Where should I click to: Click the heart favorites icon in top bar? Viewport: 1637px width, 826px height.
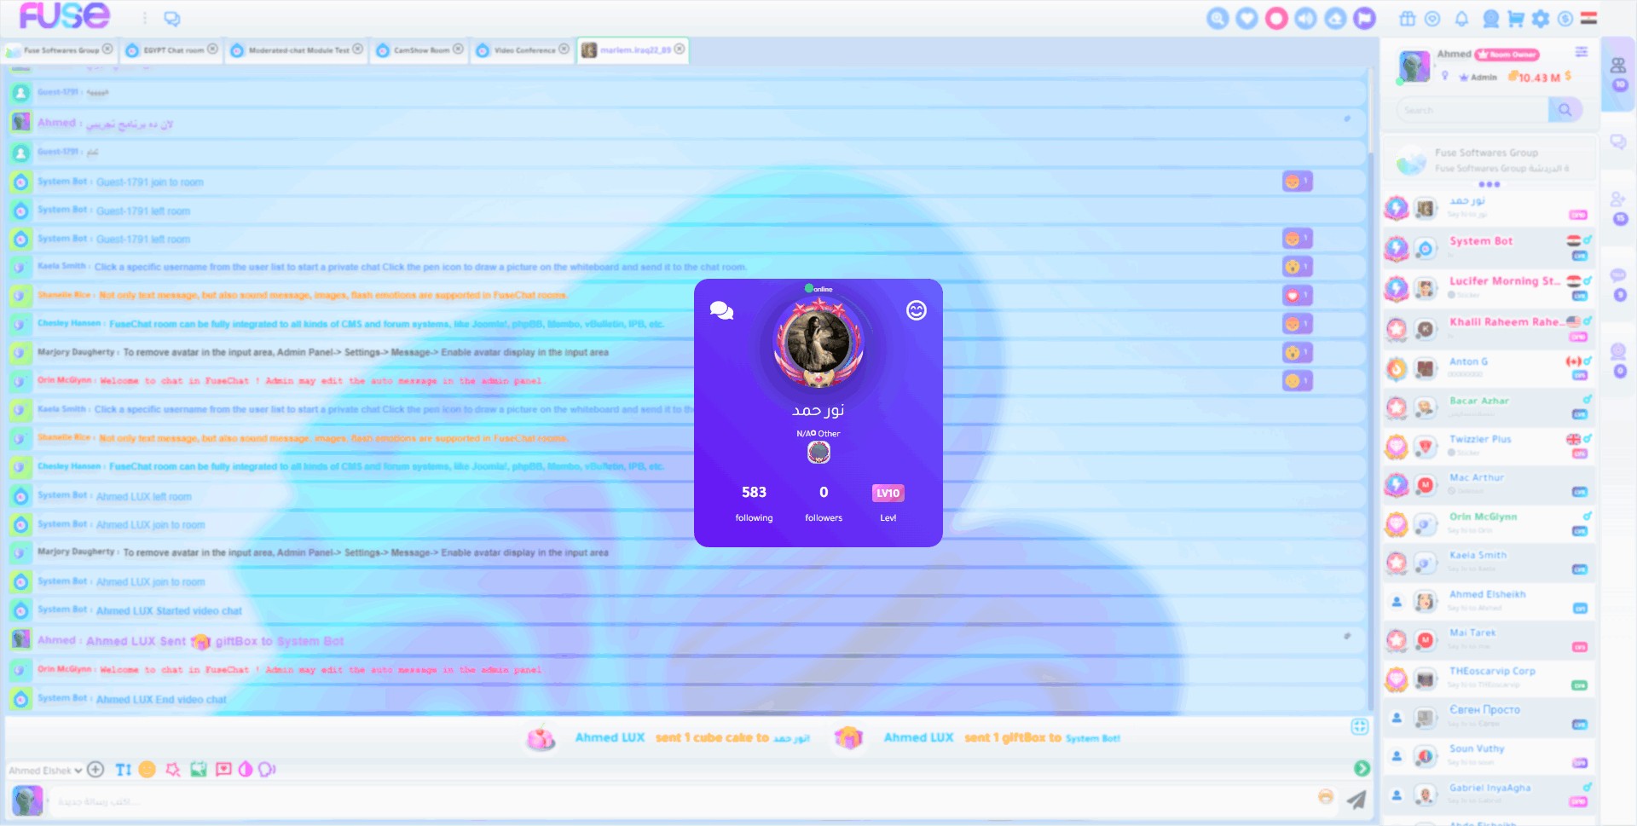click(x=1247, y=18)
